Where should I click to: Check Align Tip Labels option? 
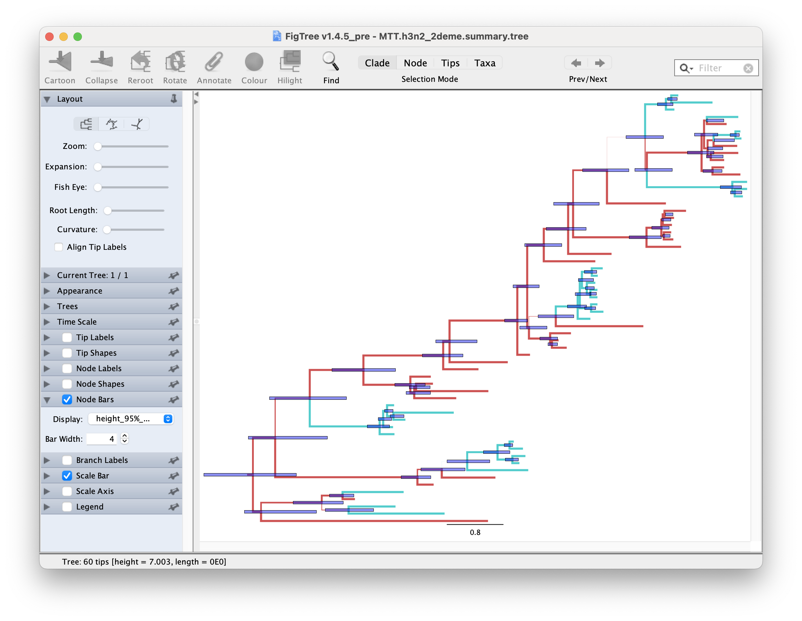point(59,247)
